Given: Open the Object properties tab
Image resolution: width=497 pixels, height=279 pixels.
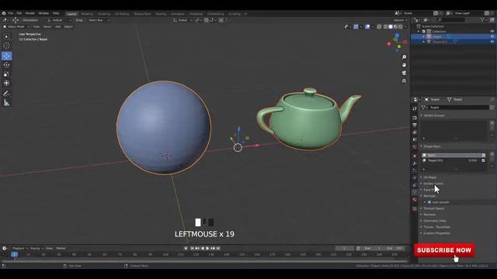Looking at the screenshot, I should pos(415,156).
